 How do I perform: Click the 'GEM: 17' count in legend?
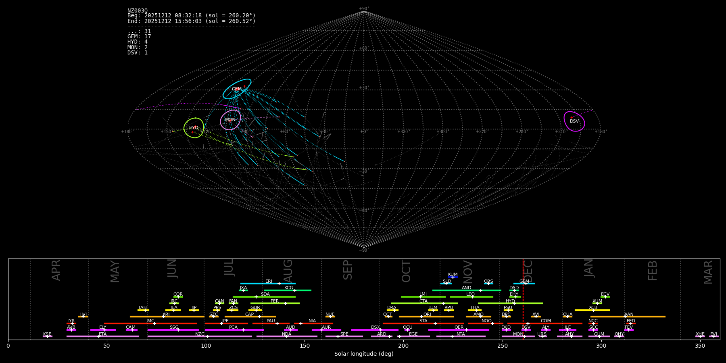pyautogui.click(x=139, y=37)
